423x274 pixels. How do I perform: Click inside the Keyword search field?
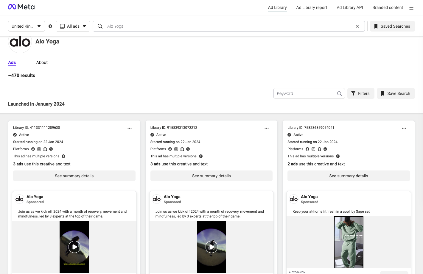pyautogui.click(x=304, y=93)
